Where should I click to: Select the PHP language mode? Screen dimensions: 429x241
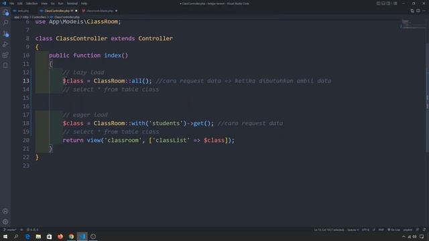pyautogui.click(x=381, y=230)
